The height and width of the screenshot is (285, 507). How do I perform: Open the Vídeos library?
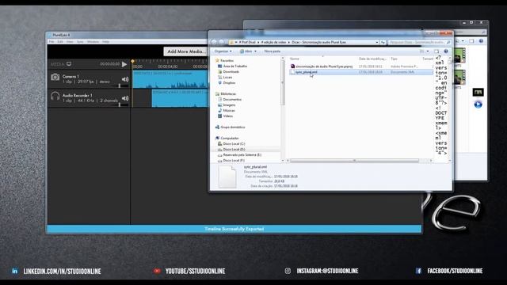pos(226,116)
